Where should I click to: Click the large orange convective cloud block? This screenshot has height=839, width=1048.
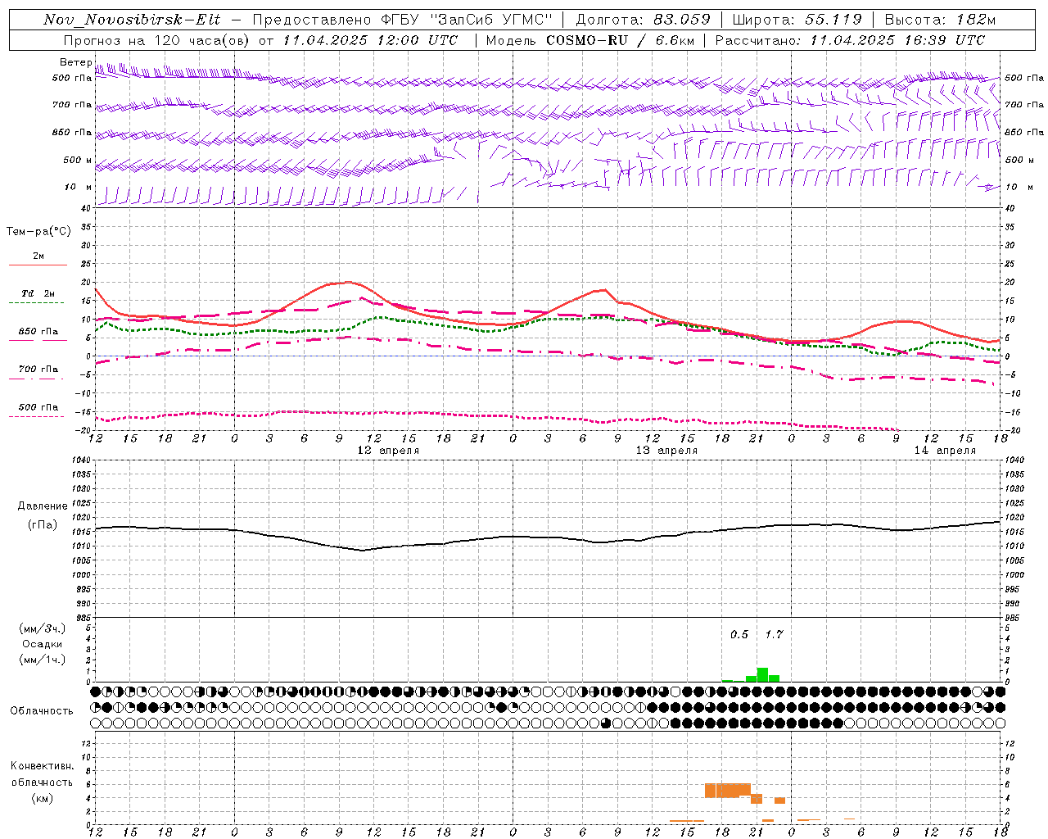[x=728, y=791]
